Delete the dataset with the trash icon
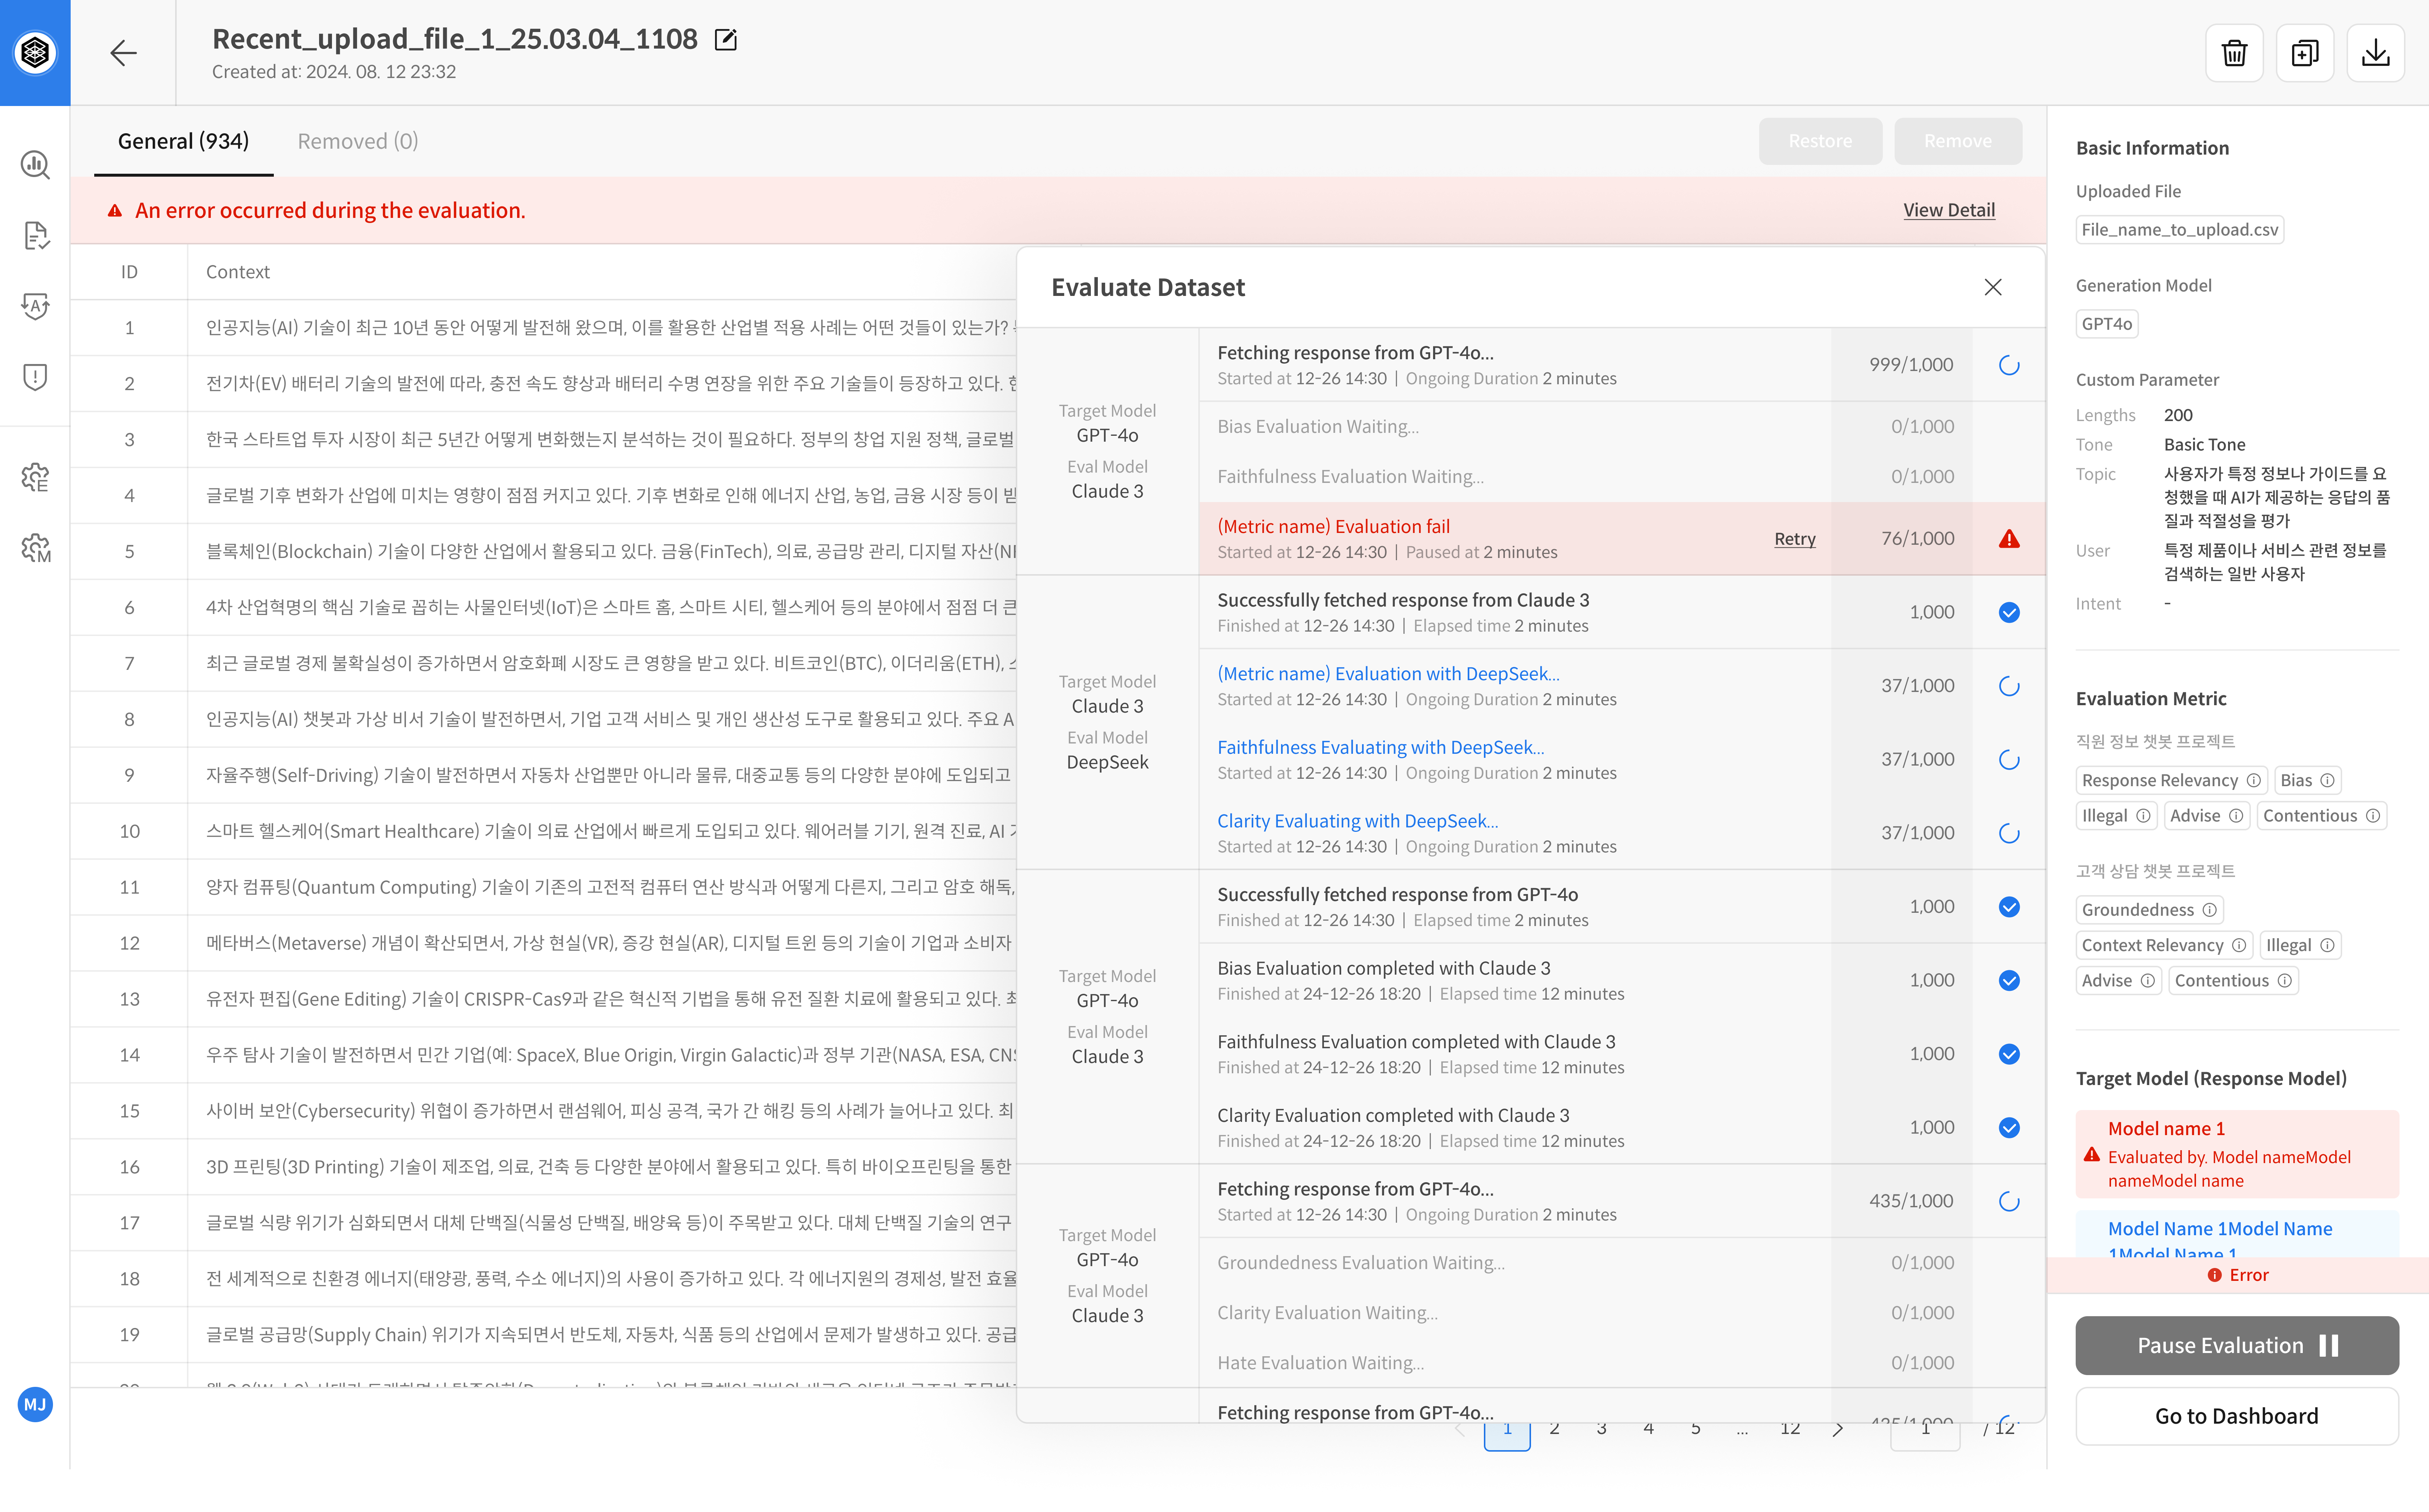Image resolution: width=2429 pixels, height=1512 pixels. 2234,53
